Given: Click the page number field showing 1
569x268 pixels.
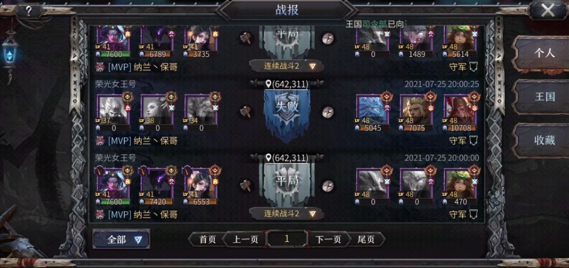Looking at the screenshot, I should (287, 239).
